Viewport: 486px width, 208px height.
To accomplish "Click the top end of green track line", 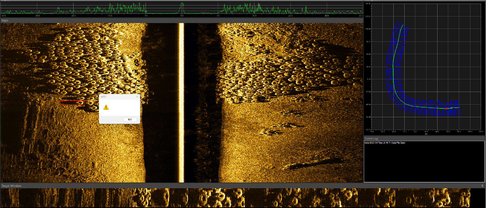I will pos(403,25).
